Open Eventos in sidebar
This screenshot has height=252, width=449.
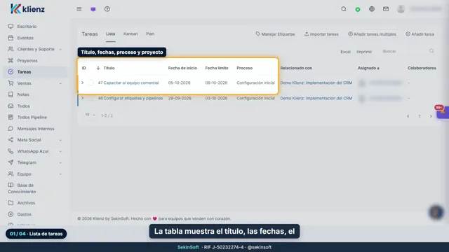pos(25,38)
